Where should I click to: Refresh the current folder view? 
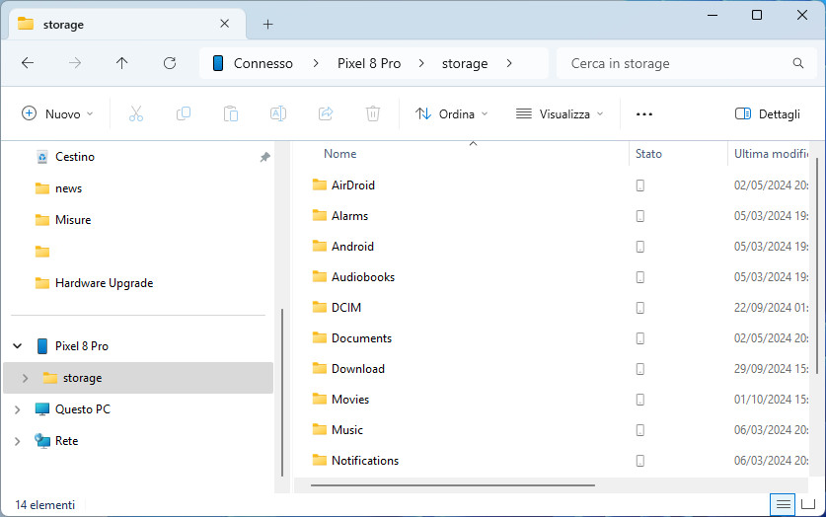pos(169,63)
